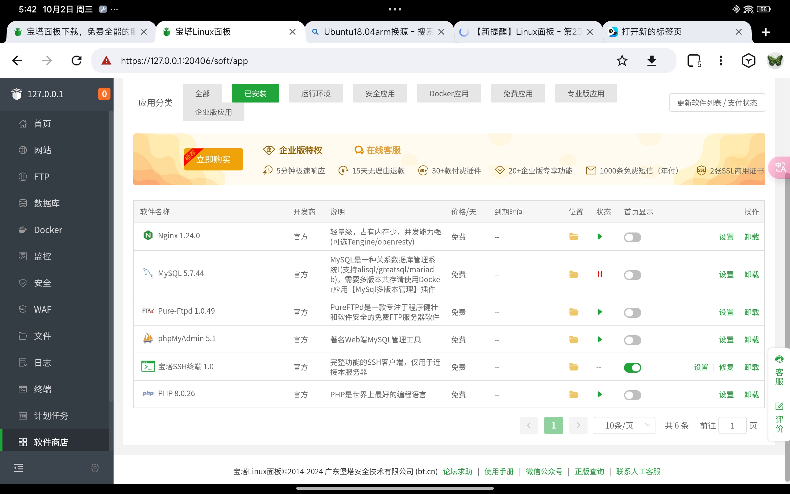Click the Nginx running status play icon

click(x=600, y=237)
